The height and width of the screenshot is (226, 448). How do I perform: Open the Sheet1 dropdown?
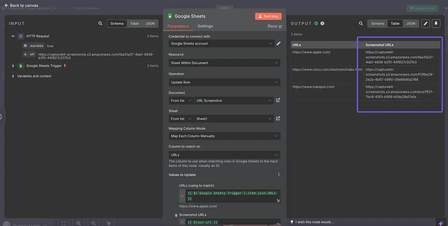(234, 119)
